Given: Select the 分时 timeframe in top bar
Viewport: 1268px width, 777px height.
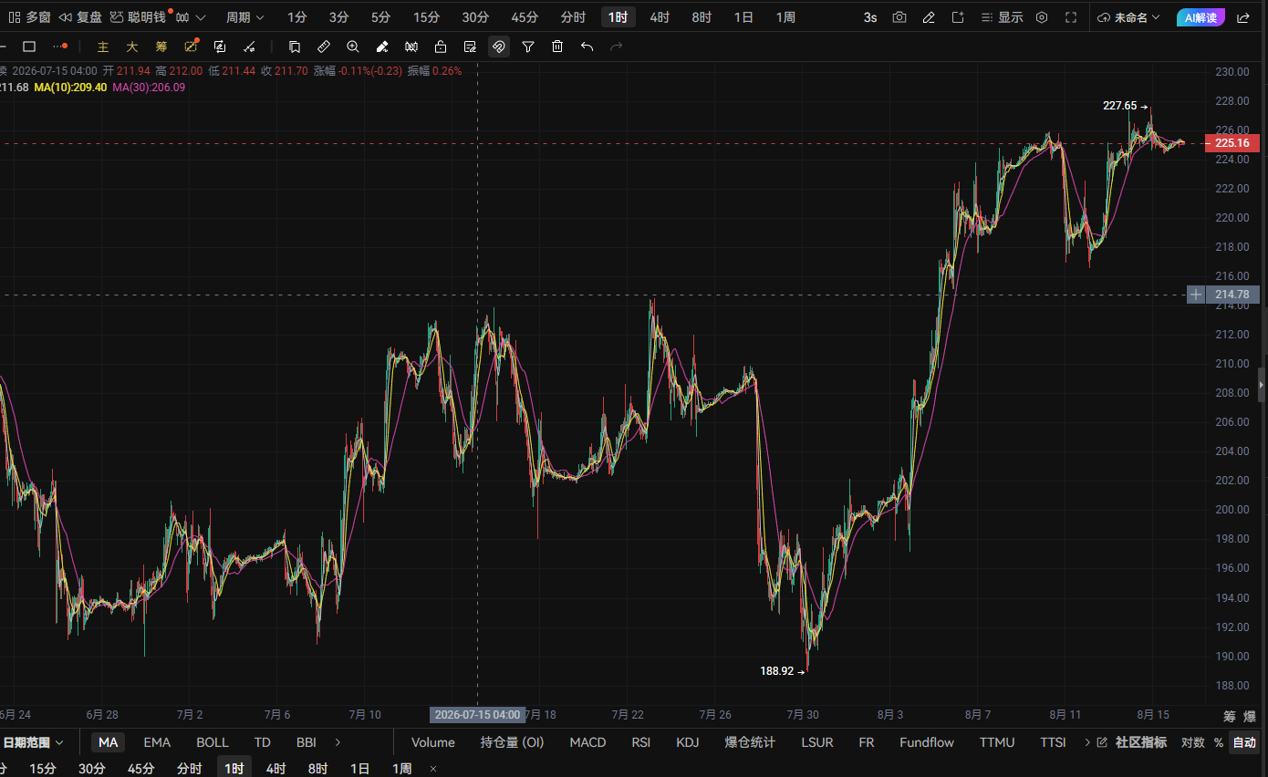Looking at the screenshot, I should pyautogui.click(x=573, y=17).
